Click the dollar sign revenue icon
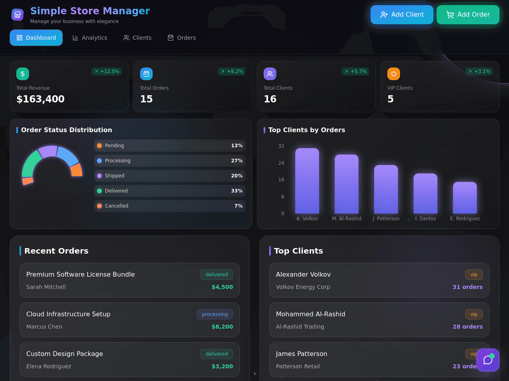This screenshot has height=381, width=509. [x=23, y=74]
